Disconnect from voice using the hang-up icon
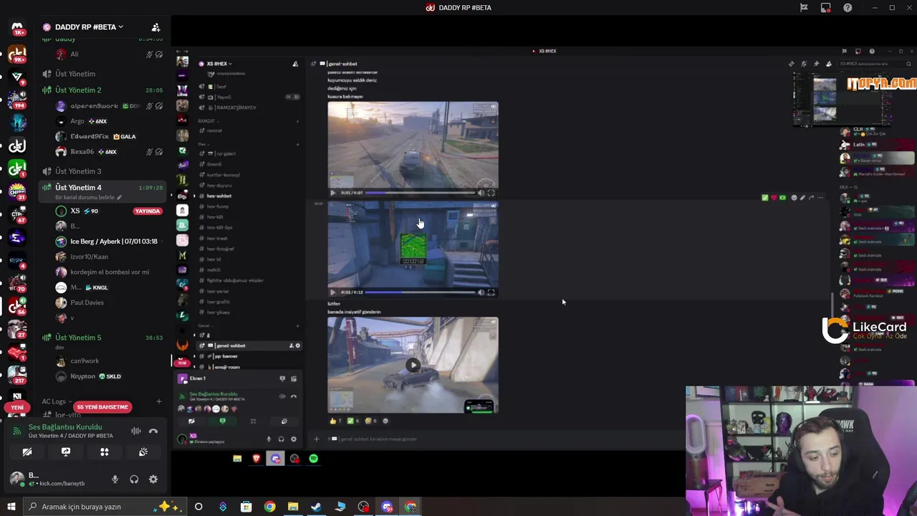Image resolution: width=917 pixels, height=516 pixels. coord(153,431)
